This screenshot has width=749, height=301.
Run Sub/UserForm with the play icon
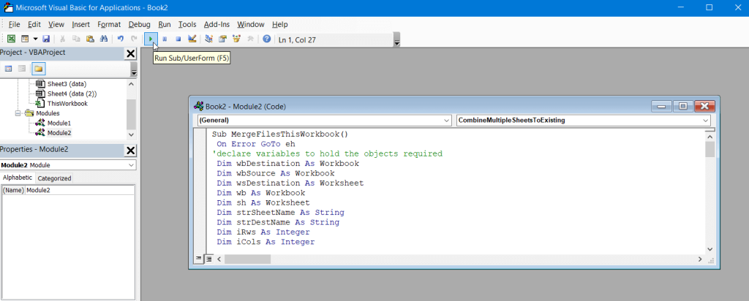click(x=151, y=39)
